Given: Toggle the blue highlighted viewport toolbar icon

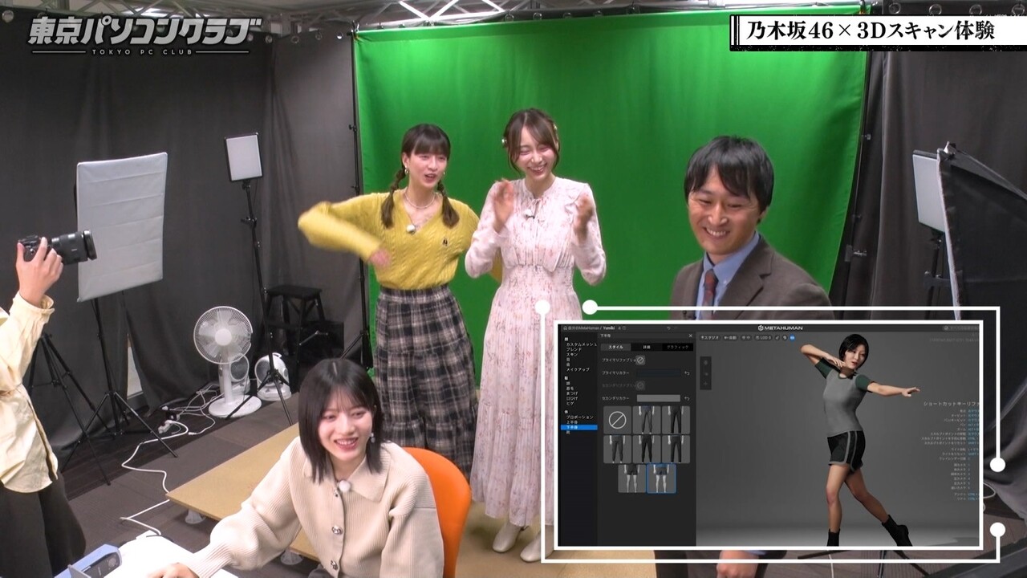Looking at the screenshot, I should pos(792,338).
